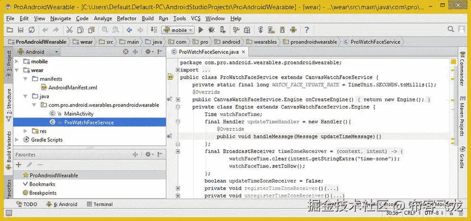
Task: Collapse the wear module node
Action: tap(17, 70)
